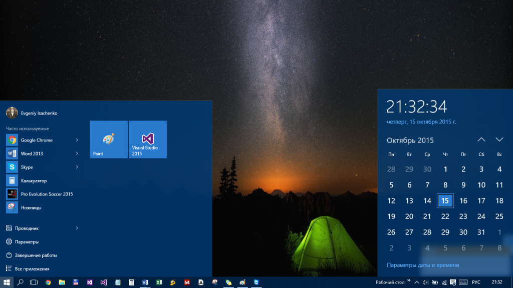Click the floppy disk icon in taskbar

point(76,282)
